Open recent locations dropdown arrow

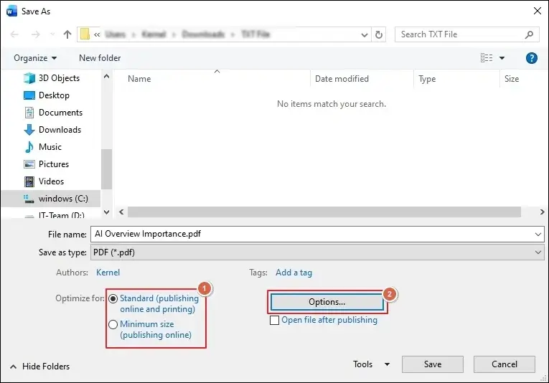(52, 34)
